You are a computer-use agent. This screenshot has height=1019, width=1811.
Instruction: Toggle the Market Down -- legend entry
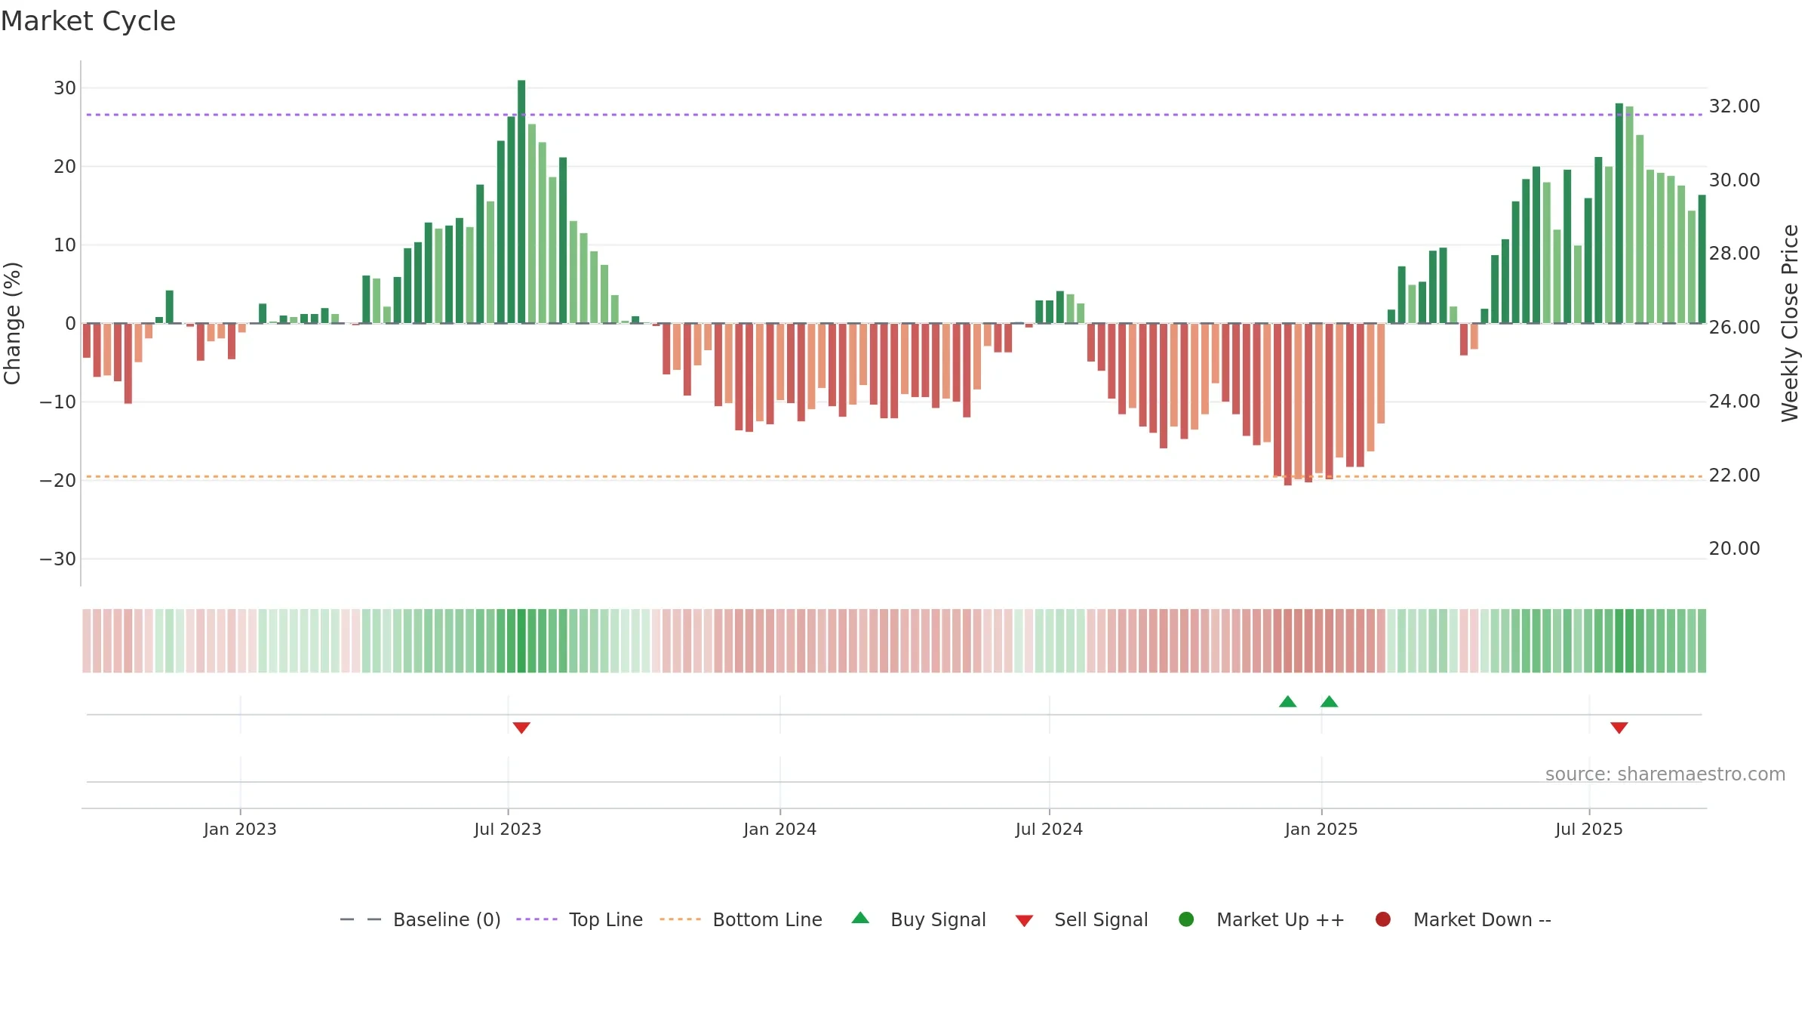click(x=1463, y=919)
